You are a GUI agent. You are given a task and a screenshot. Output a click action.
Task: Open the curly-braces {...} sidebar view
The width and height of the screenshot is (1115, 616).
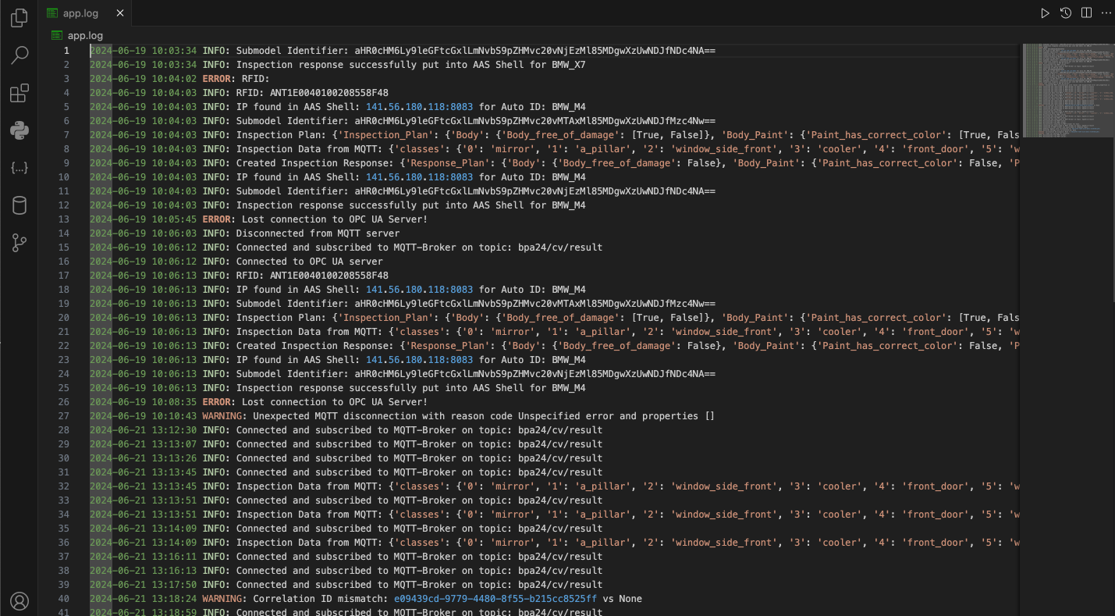coord(20,168)
